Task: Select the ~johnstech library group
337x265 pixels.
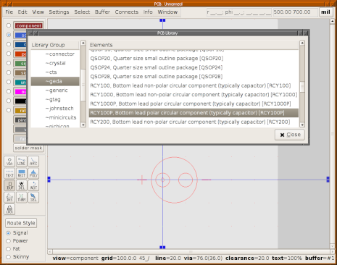Action: point(55,109)
